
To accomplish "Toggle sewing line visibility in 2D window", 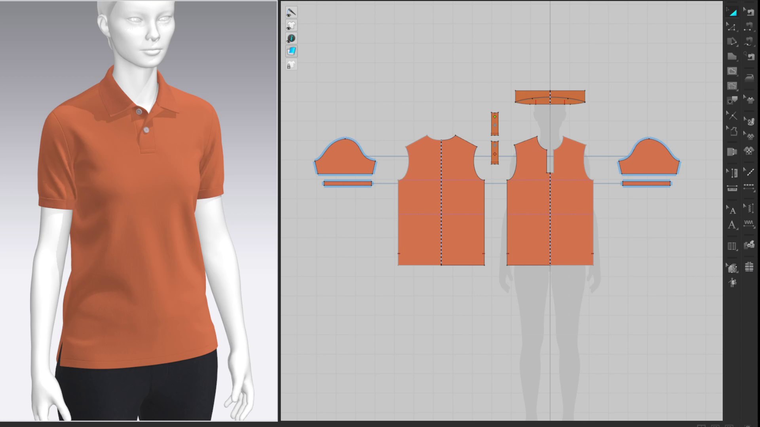I will [291, 13].
